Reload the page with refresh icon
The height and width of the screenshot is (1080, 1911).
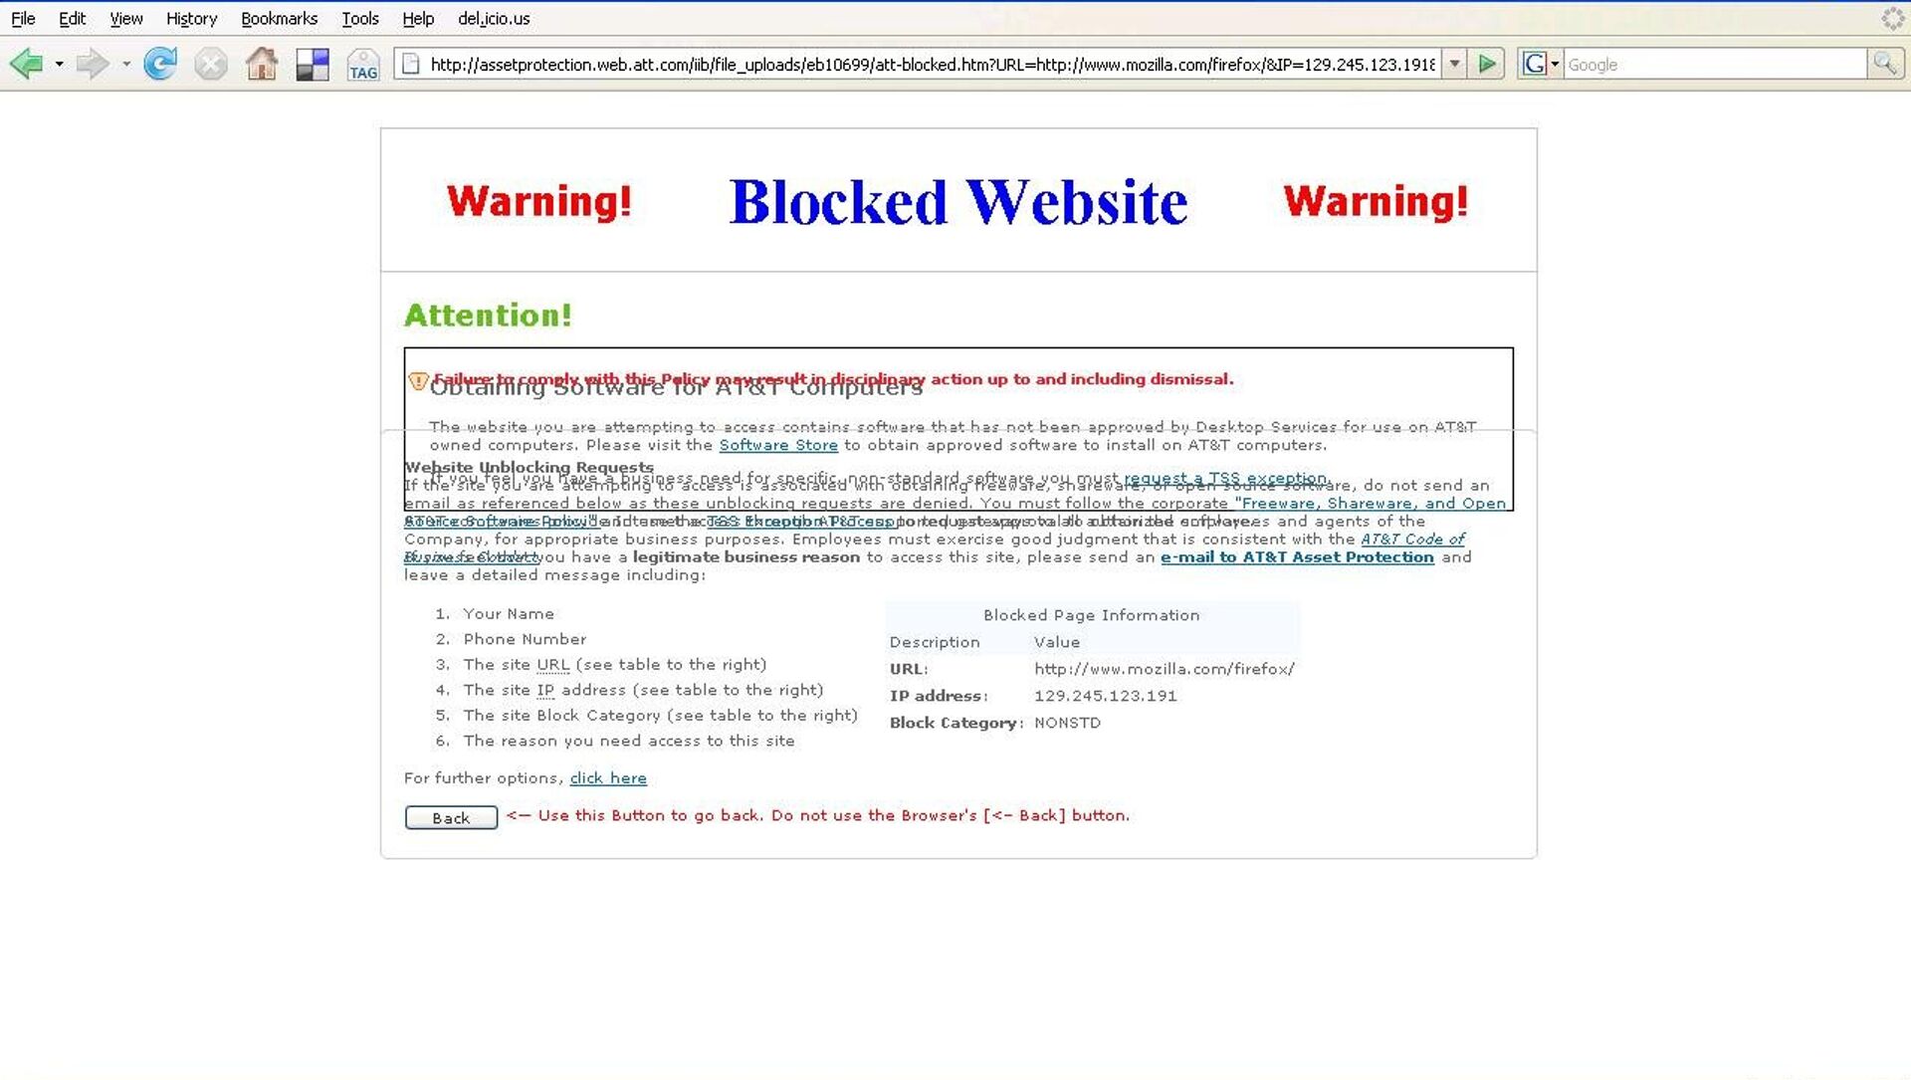coord(160,65)
